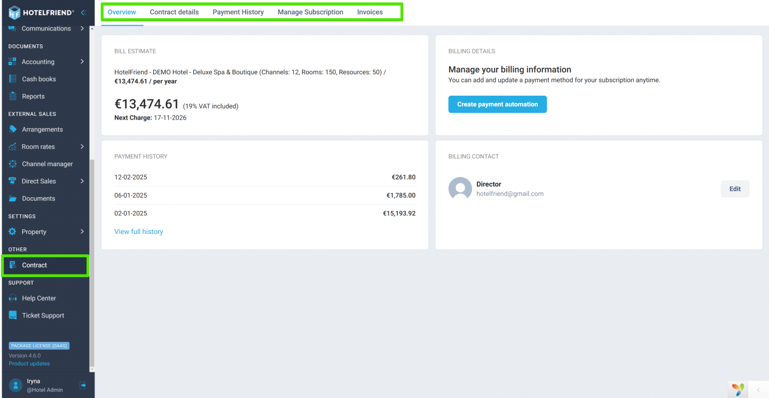
Task: Click Create payment automation button
Action: (497, 104)
